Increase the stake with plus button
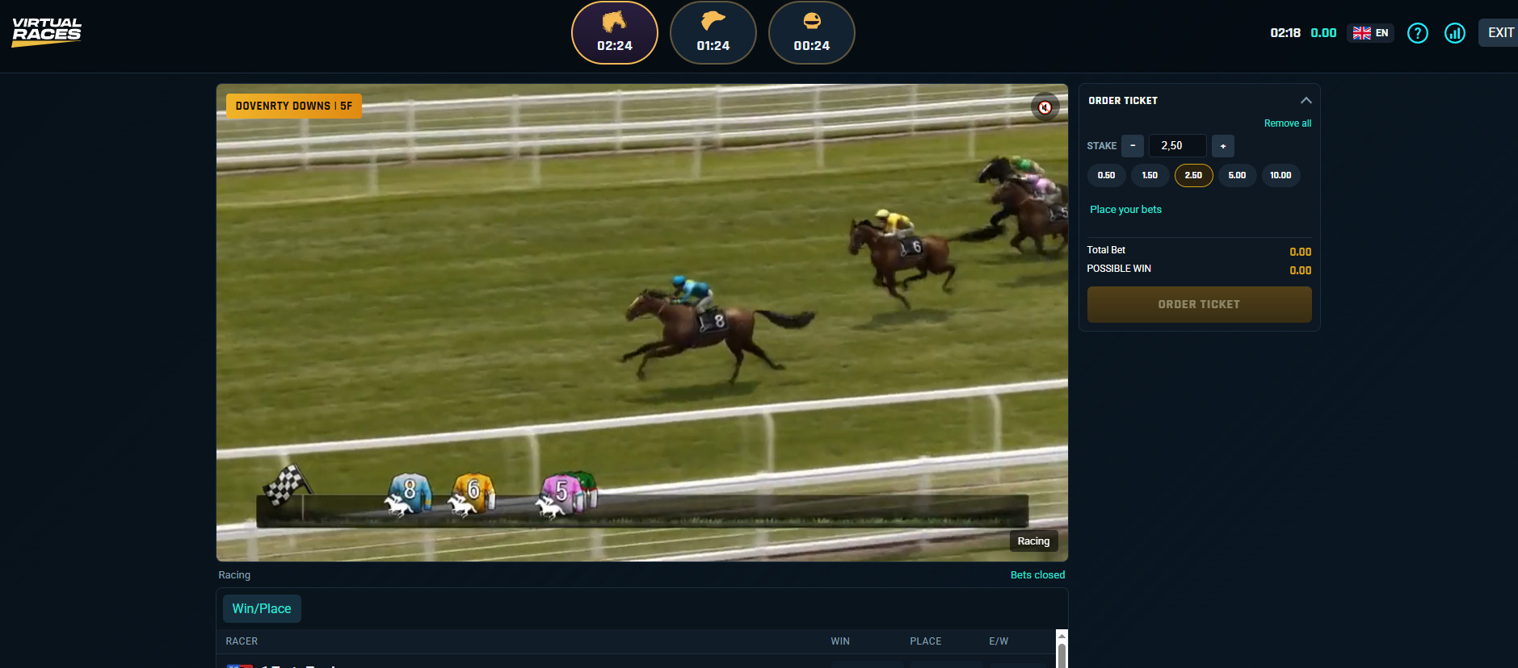The width and height of the screenshot is (1518, 668). [1223, 146]
